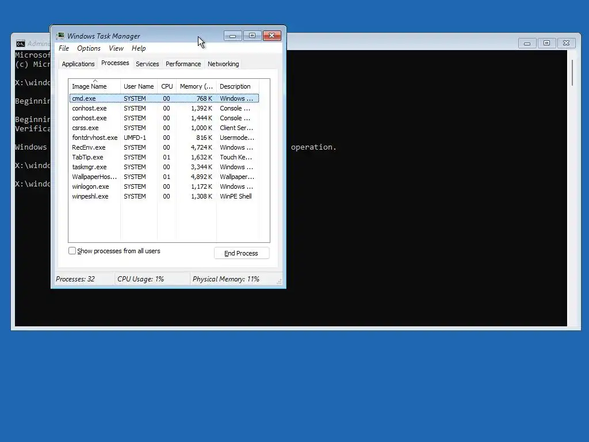Screen dimensions: 589x442
Task: Click the Command Prompt vertical scrollbar thumb
Action: click(572, 73)
